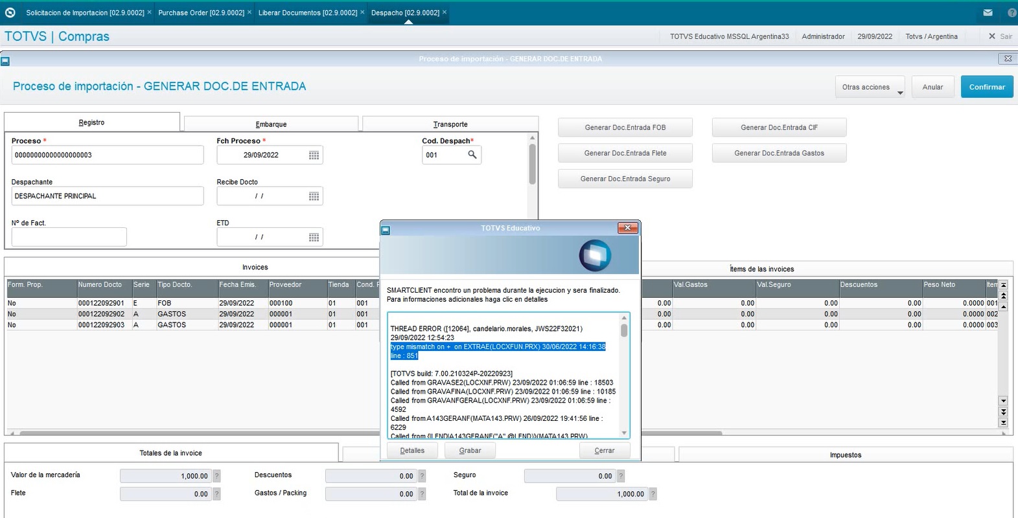Image resolution: width=1018 pixels, height=518 pixels.
Task: Close the Despacho tab
Action: (x=445, y=12)
